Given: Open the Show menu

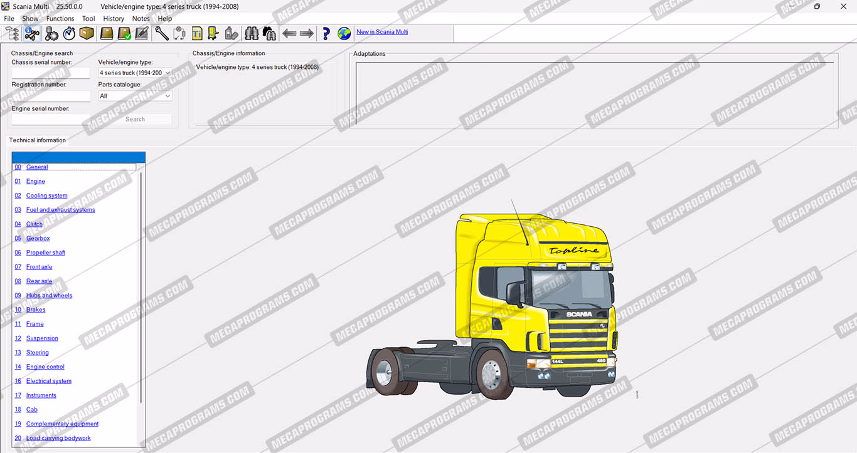Looking at the screenshot, I should point(30,19).
